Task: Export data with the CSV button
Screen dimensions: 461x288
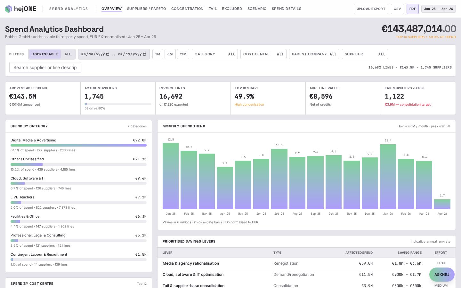Action: click(x=397, y=9)
